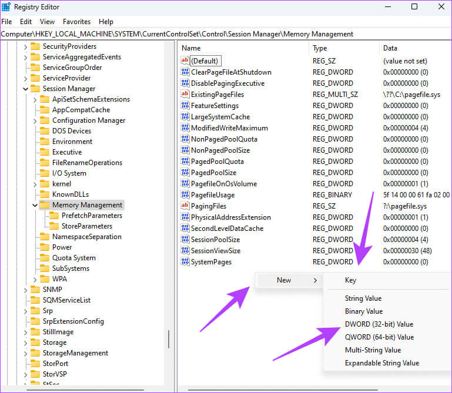Viewport: 452px width, 393px height.
Task: Choose Expandable String Value from submenu
Action: coord(382,363)
